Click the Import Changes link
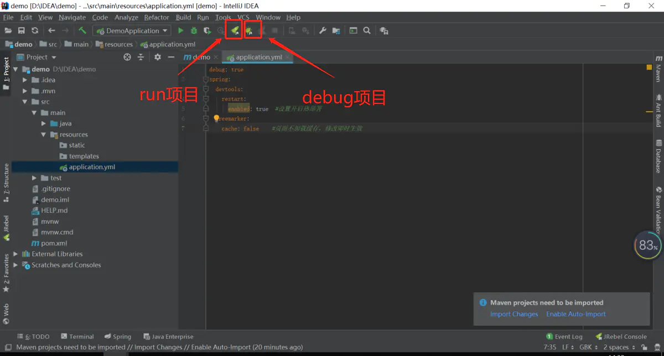The width and height of the screenshot is (664, 356). 514,314
